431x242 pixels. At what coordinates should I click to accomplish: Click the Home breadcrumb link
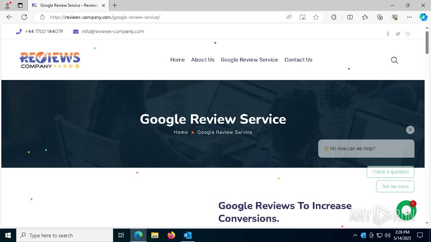point(181,132)
